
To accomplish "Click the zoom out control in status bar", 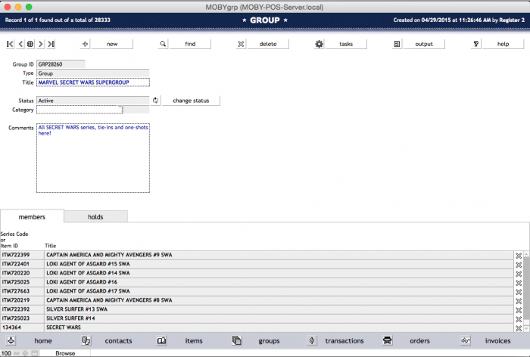I will pos(16,353).
